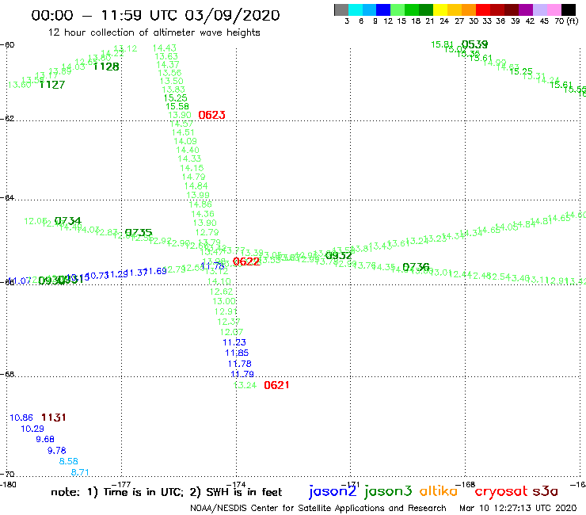Pick the black legend swatch at the end
This screenshot has height=515, width=586.
[569, 10]
